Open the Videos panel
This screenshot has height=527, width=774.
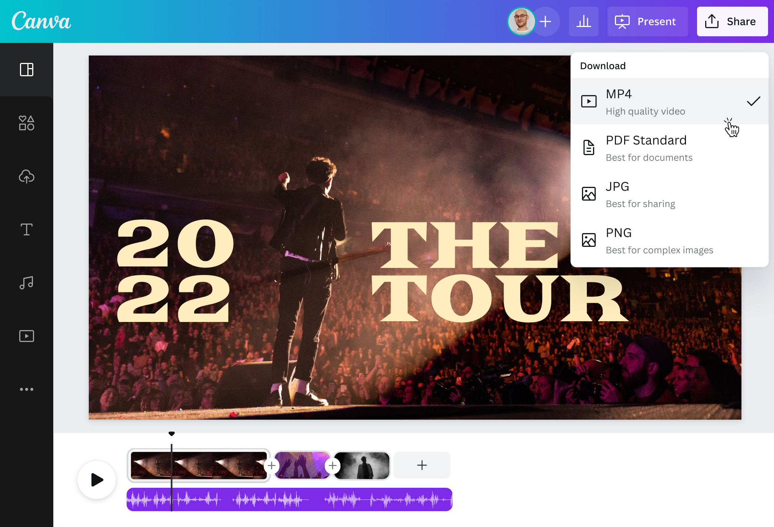pyautogui.click(x=26, y=336)
